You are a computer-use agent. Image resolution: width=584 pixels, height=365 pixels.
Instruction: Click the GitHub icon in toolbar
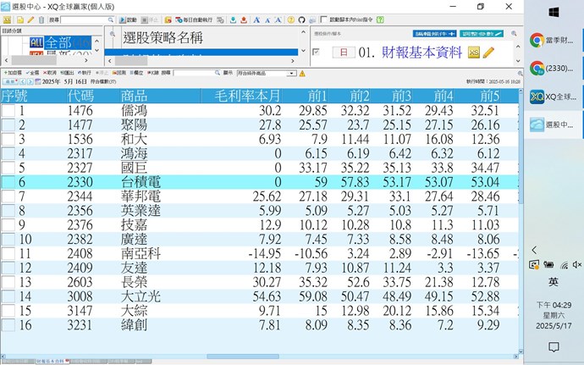tap(303, 19)
